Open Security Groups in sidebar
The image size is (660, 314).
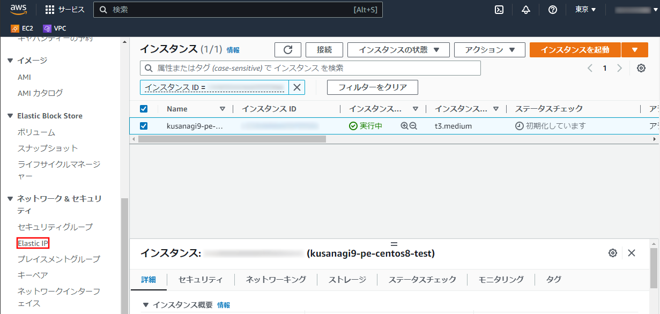(55, 227)
